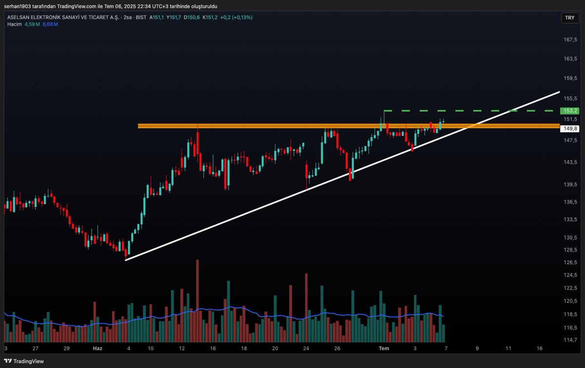Click the 163,5 price axis label
Screen dimensions: 585x368
(570, 58)
